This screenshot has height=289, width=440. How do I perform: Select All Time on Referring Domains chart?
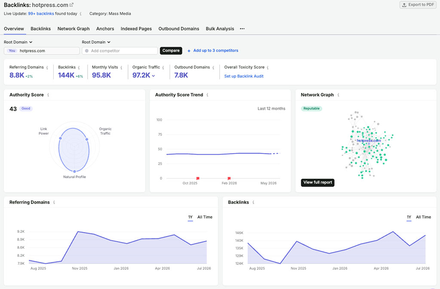[x=205, y=217]
